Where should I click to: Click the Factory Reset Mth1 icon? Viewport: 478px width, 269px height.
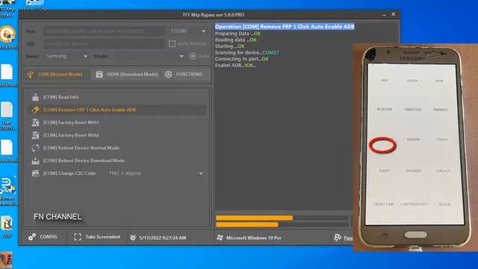35,123
